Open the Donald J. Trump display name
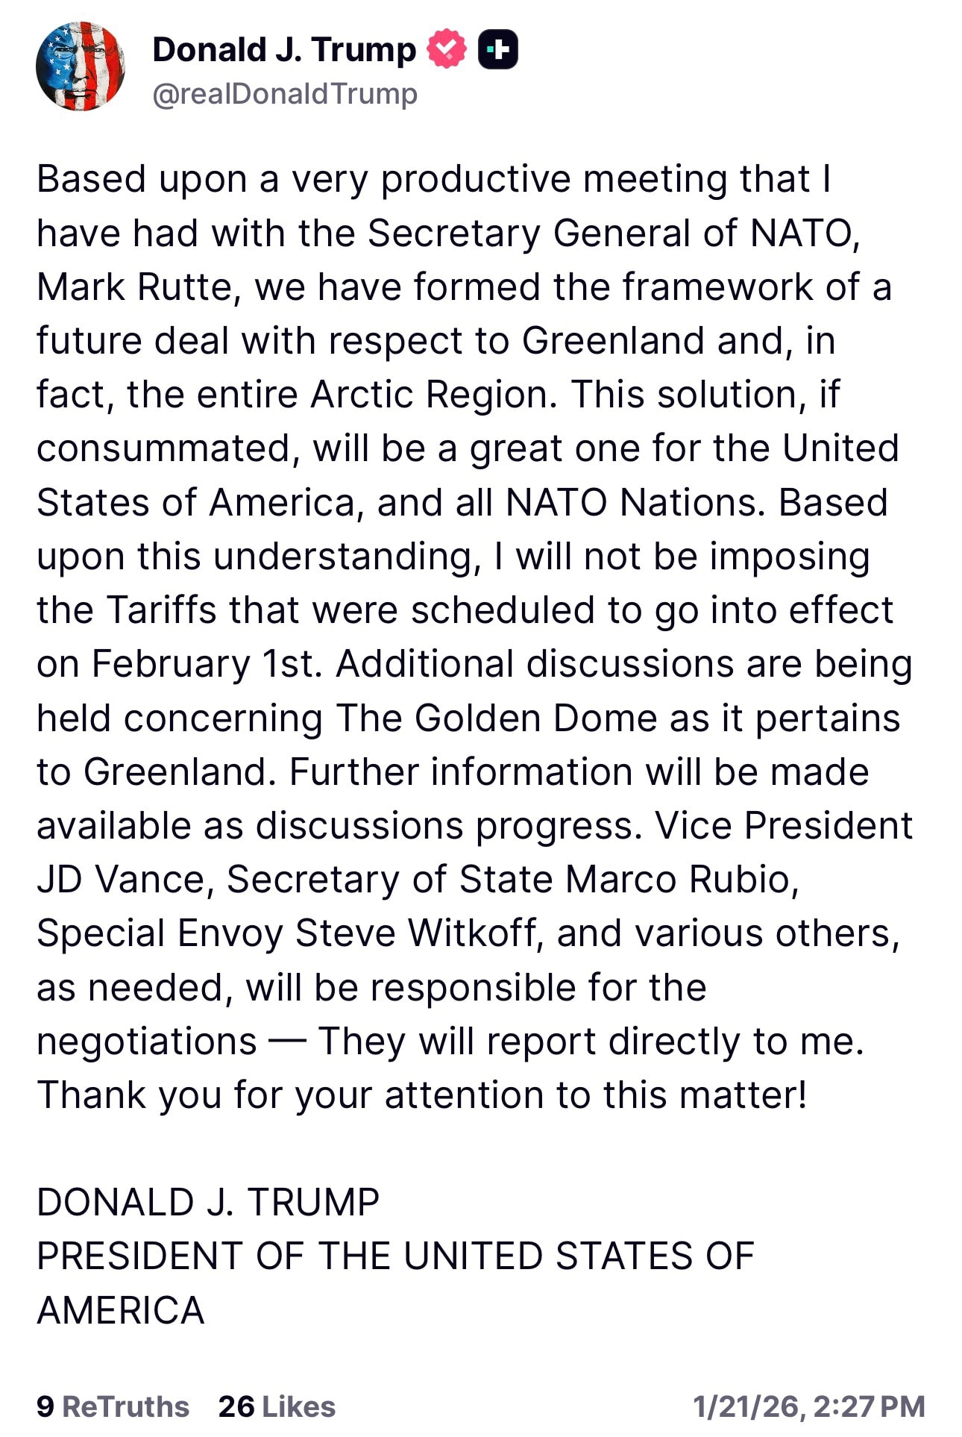This screenshot has height=1437, width=962. click(x=284, y=50)
